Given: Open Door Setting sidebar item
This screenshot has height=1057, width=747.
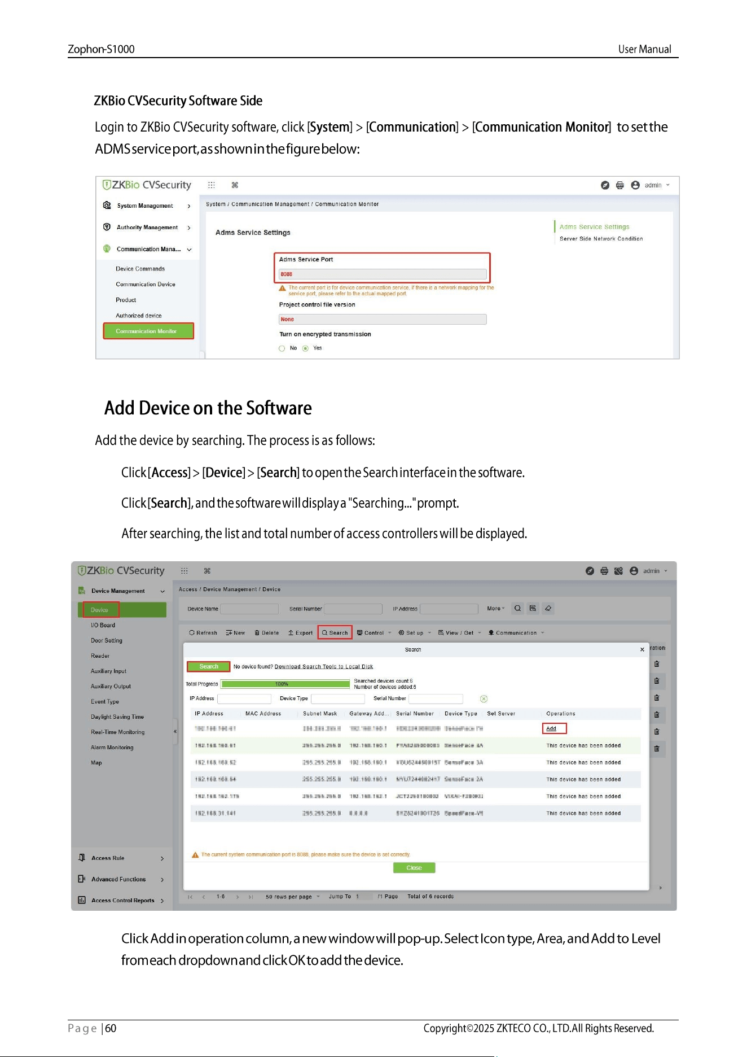Looking at the screenshot, I should tap(107, 641).
